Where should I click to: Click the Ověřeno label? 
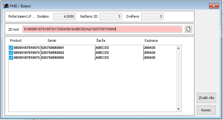click(x=133, y=16)
